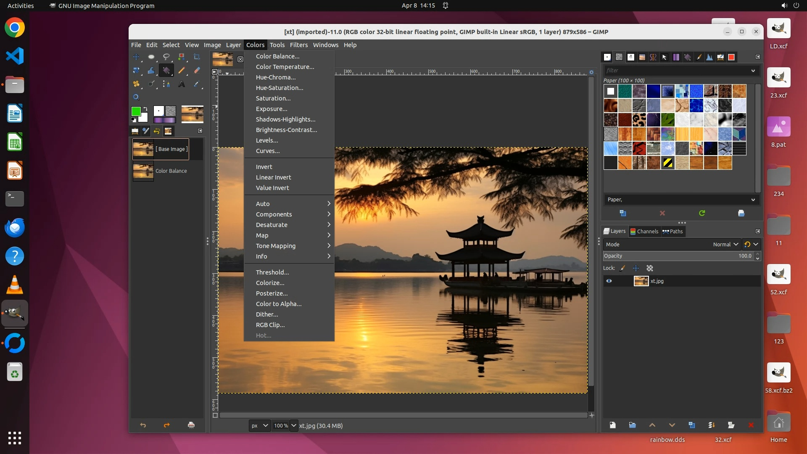Select the Heal tool
This screenshot has height=454, width=807.
(136, 84)
